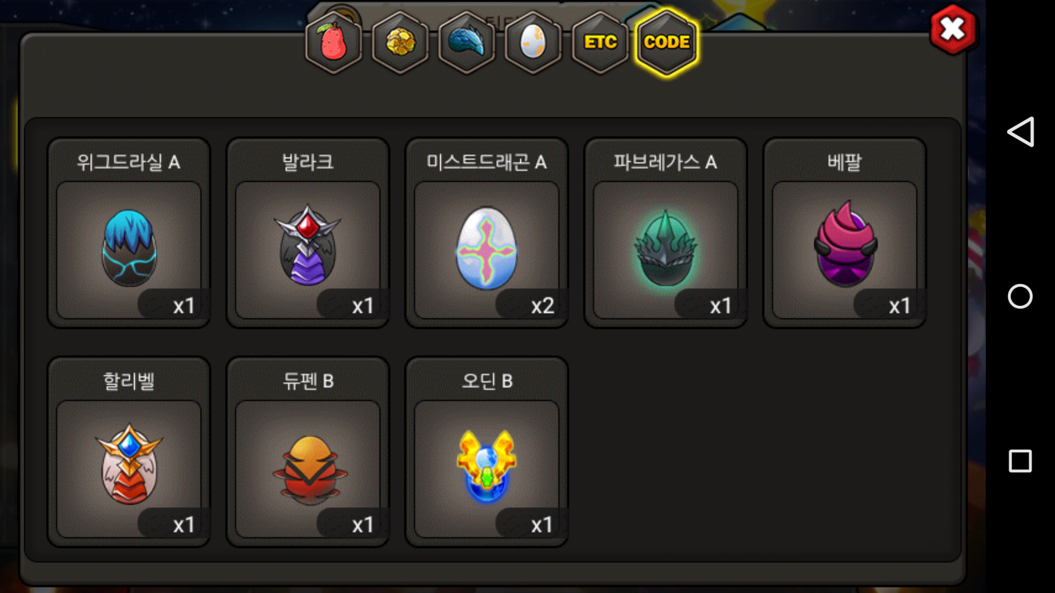Select the 파브레가스 A green egg

pos(665,233)
